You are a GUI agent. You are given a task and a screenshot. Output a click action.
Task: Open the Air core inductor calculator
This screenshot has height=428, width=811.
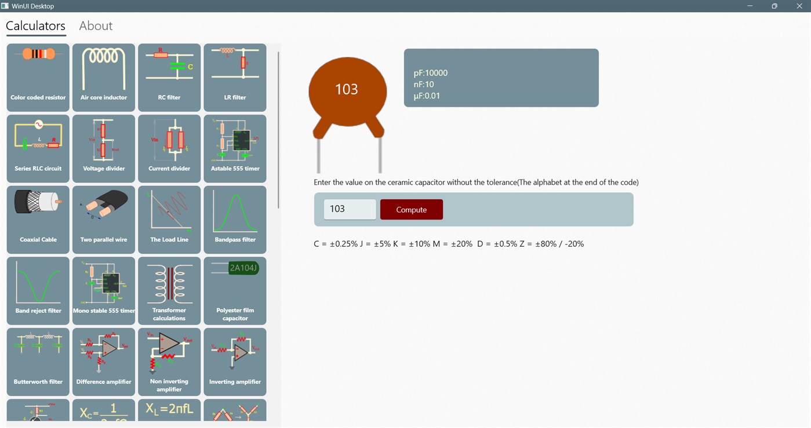click(x=103, y=77)
